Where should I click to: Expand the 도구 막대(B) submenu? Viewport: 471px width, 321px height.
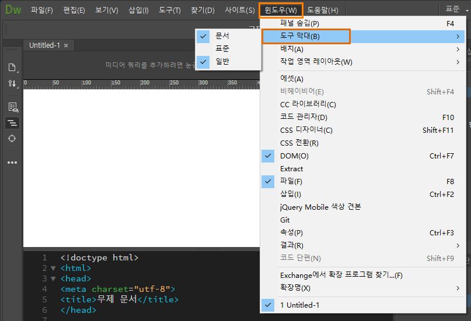(x=363, y=36)
